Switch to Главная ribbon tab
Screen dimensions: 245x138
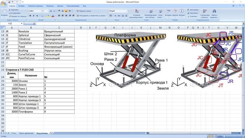click(12, 6)
